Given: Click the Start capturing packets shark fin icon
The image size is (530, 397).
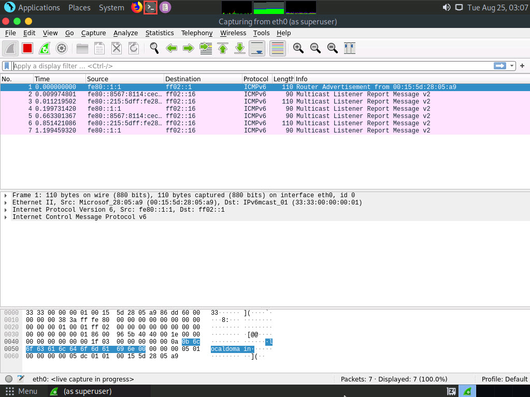Looking at the screenshot, I should click(10, 48).
